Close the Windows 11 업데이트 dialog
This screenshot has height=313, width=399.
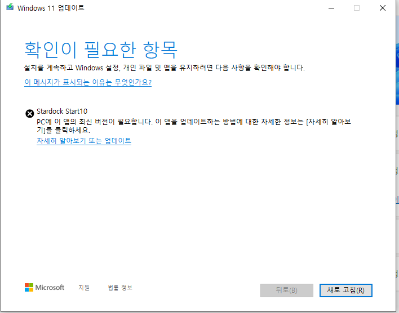[383, 8]
